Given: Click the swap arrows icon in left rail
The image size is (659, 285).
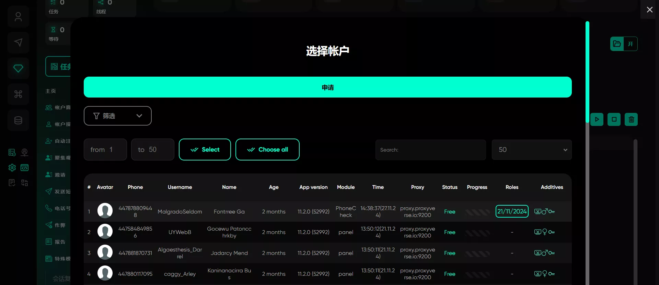Looking at the screenshot, I should [24, 183].
